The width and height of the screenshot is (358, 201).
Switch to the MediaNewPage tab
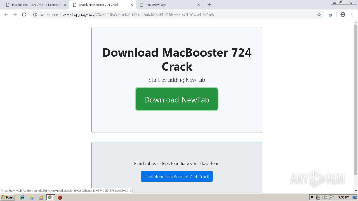[169, 5]
